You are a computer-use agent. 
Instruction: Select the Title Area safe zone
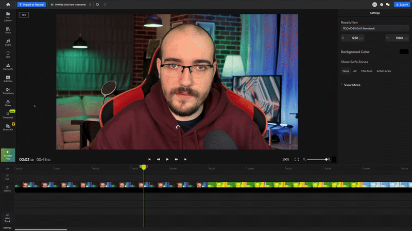click(366, 71)
